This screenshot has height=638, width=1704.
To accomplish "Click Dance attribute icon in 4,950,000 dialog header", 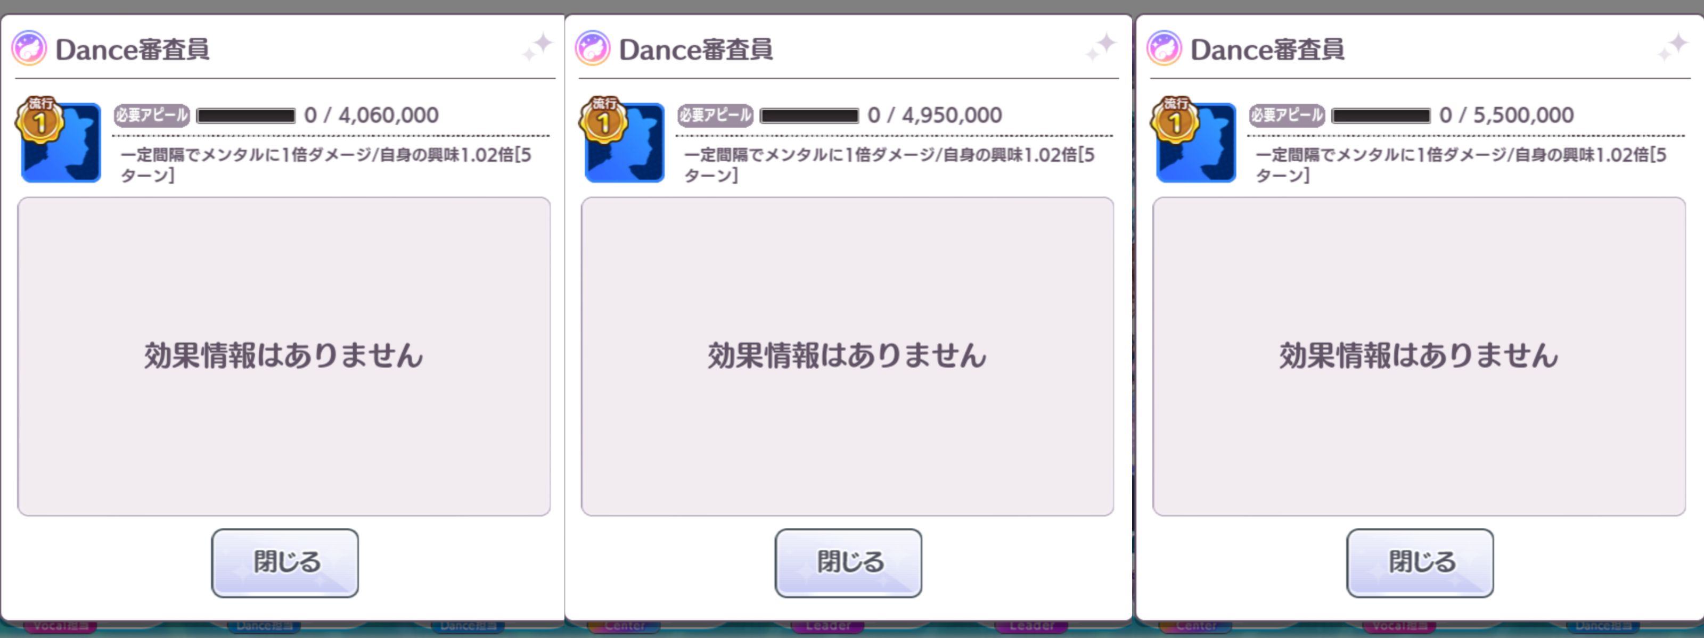I will pyautogui.click(x=593, y=48).
